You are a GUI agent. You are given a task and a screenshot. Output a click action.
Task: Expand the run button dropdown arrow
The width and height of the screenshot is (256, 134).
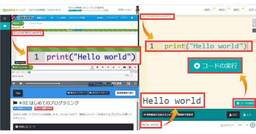pyautogui.click(x=31, y=67)
